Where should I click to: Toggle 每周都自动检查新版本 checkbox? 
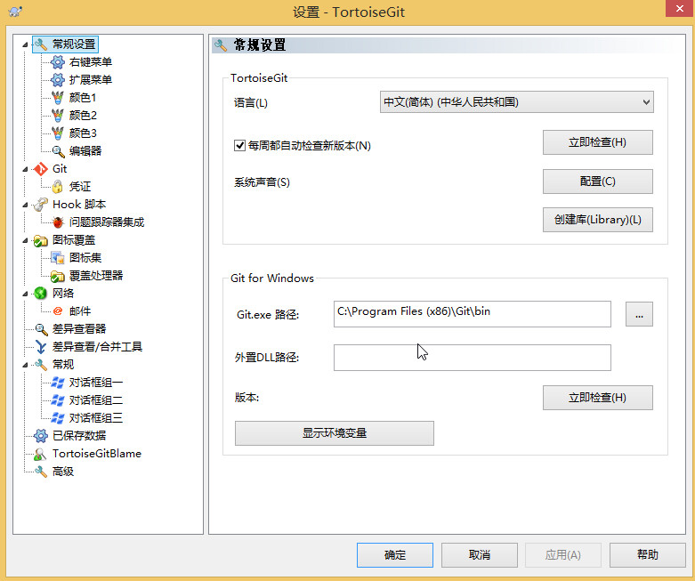click(239, 145)
